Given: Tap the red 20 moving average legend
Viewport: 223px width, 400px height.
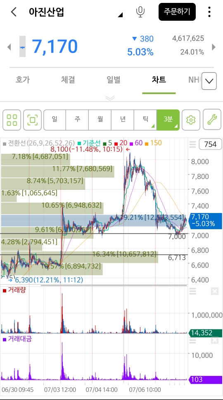Looking at the screenshot, I should point(121,143).
